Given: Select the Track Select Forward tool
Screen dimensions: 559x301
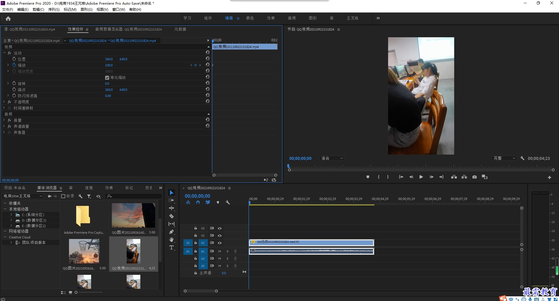Looking at the screenshot, I should tap(171, 200).
